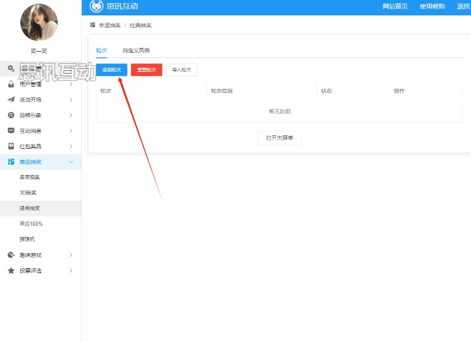Click 红包奖品 menu label

[x=30, y=146]
